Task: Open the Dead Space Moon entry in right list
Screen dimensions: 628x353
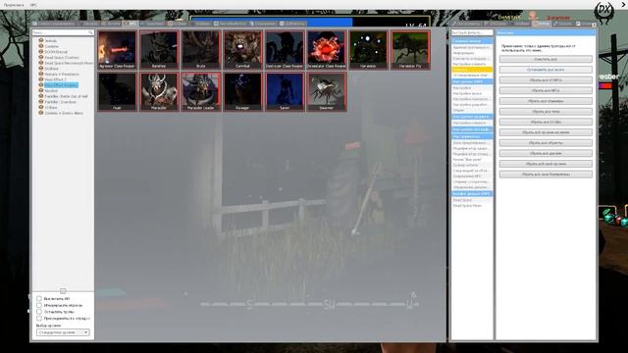Action: point(467,205)
